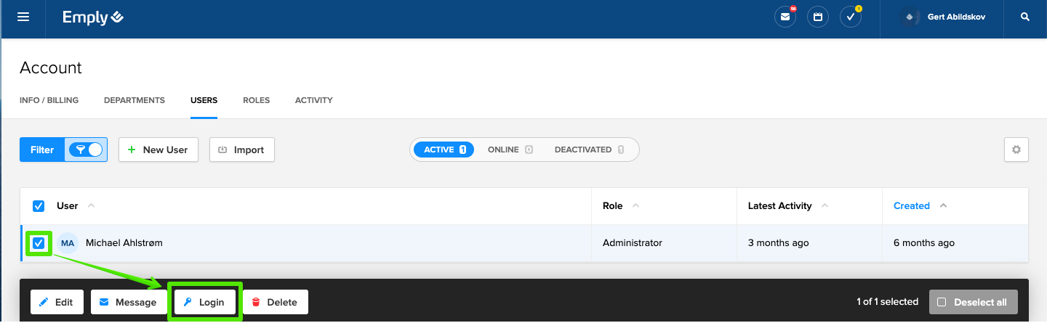This screenshot has width=1047, height=323.
Task: Click the search magnifier icon
Action: [1025, 17]
